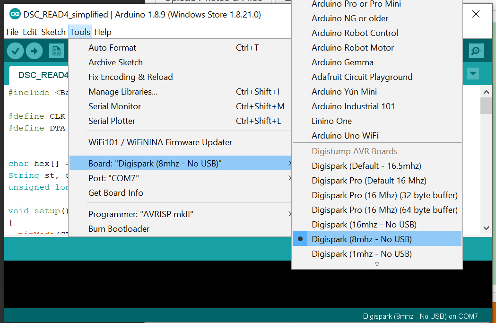Click the Arduino logo in title bar
The height and width of the screenshot is (323, 496).
click(15, 14)
